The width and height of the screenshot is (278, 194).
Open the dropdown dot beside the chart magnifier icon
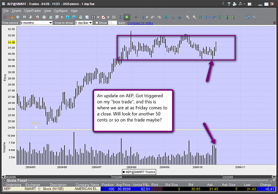pyautogui.click(x=62, y=17)
